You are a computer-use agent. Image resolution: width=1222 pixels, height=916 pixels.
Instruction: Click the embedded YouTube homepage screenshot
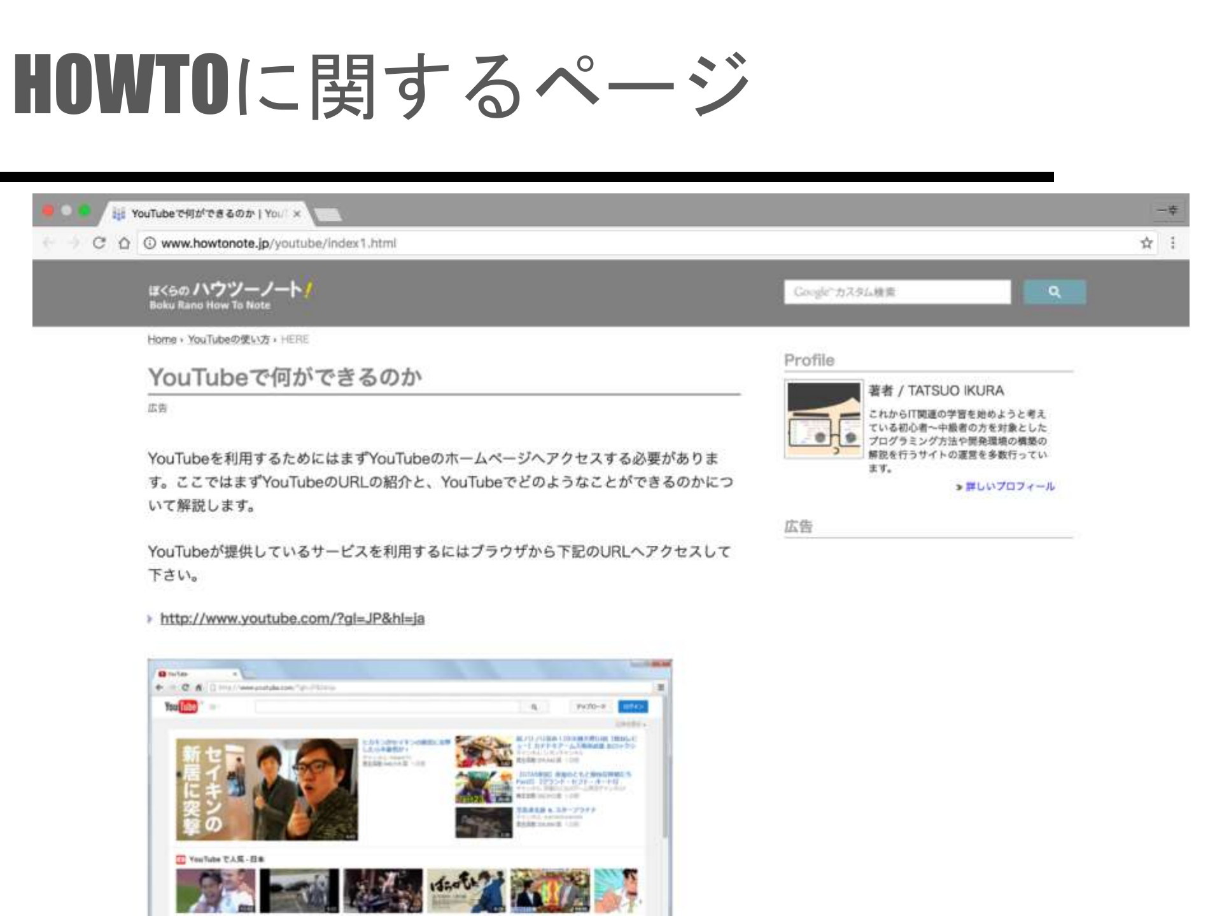[410, 788]
